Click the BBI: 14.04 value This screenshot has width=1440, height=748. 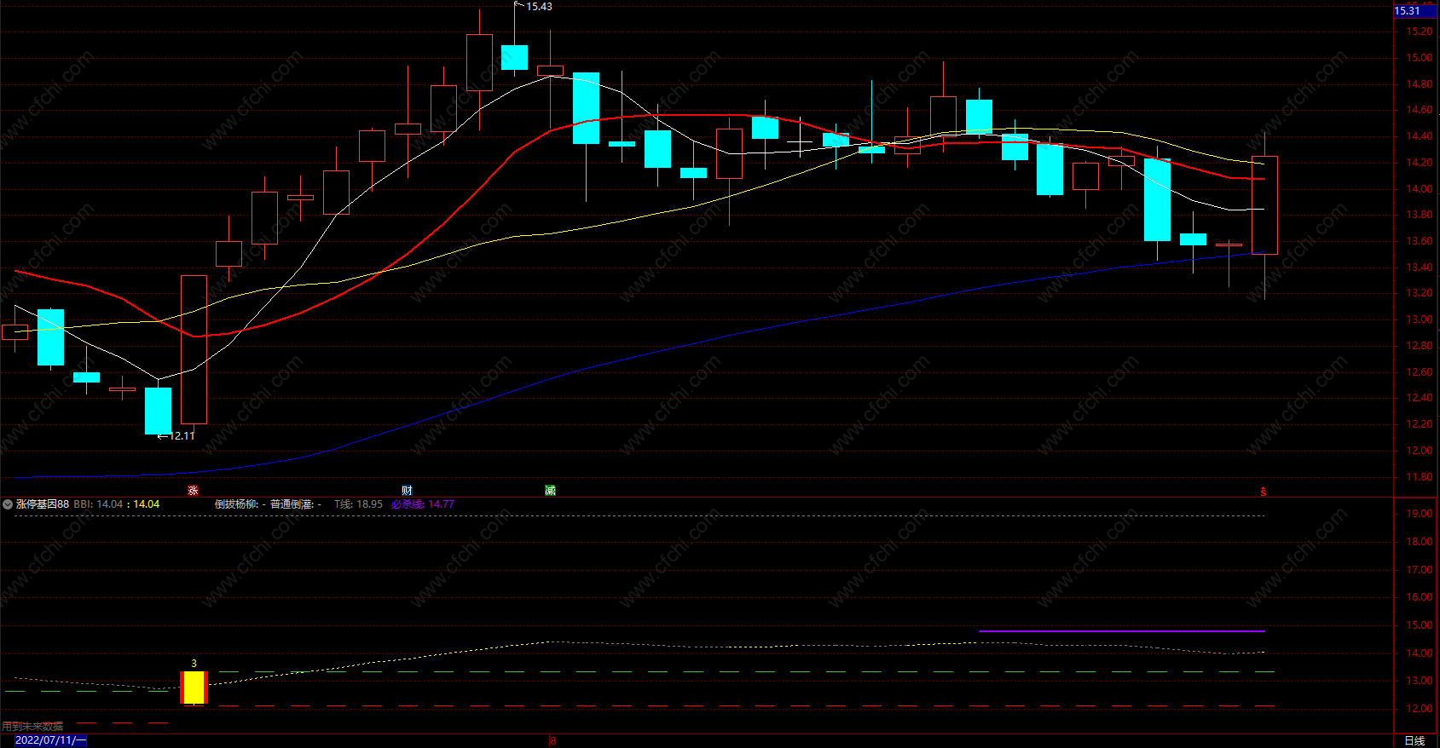98,504
